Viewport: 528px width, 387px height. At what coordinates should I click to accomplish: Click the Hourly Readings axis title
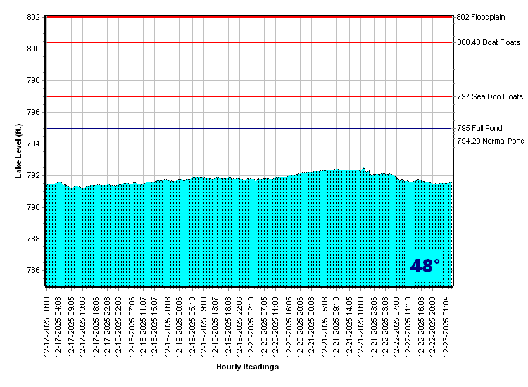click(247, 367)
